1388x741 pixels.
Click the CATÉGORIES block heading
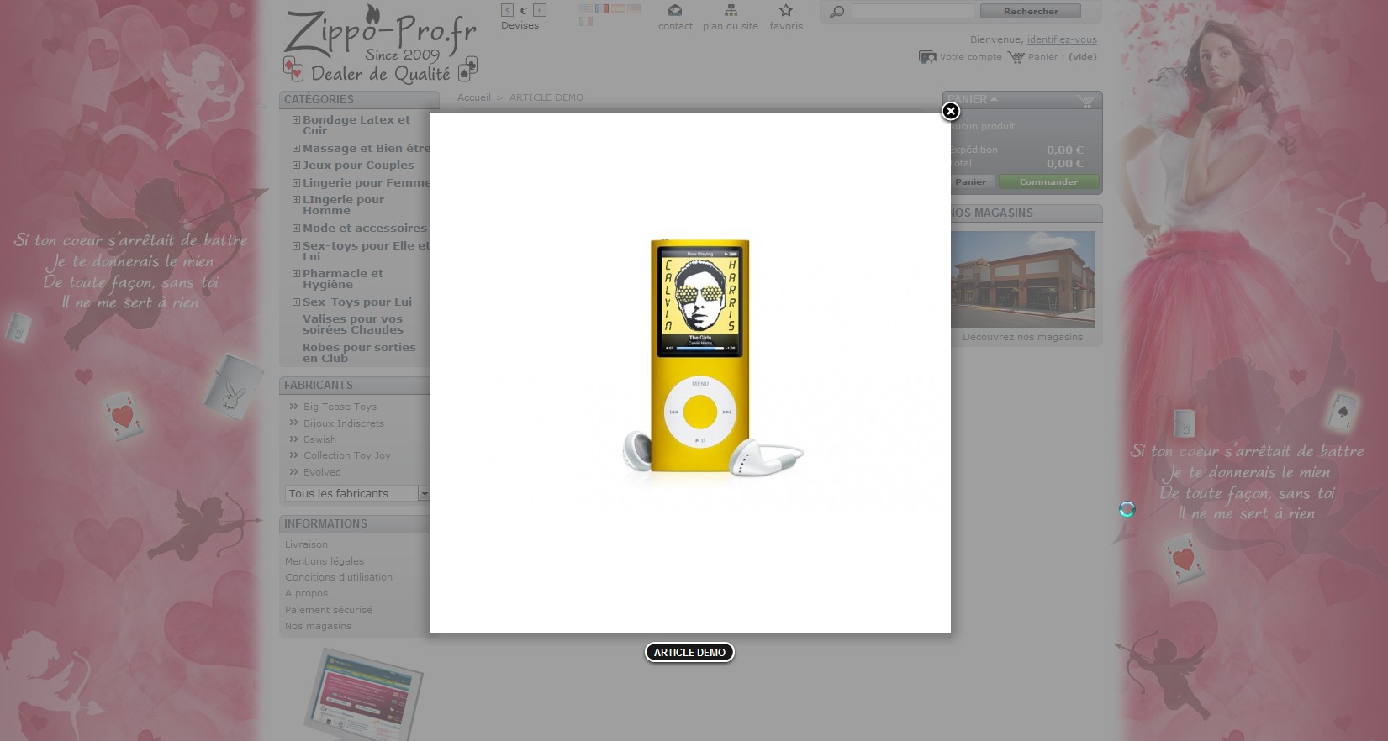point(319,99)
